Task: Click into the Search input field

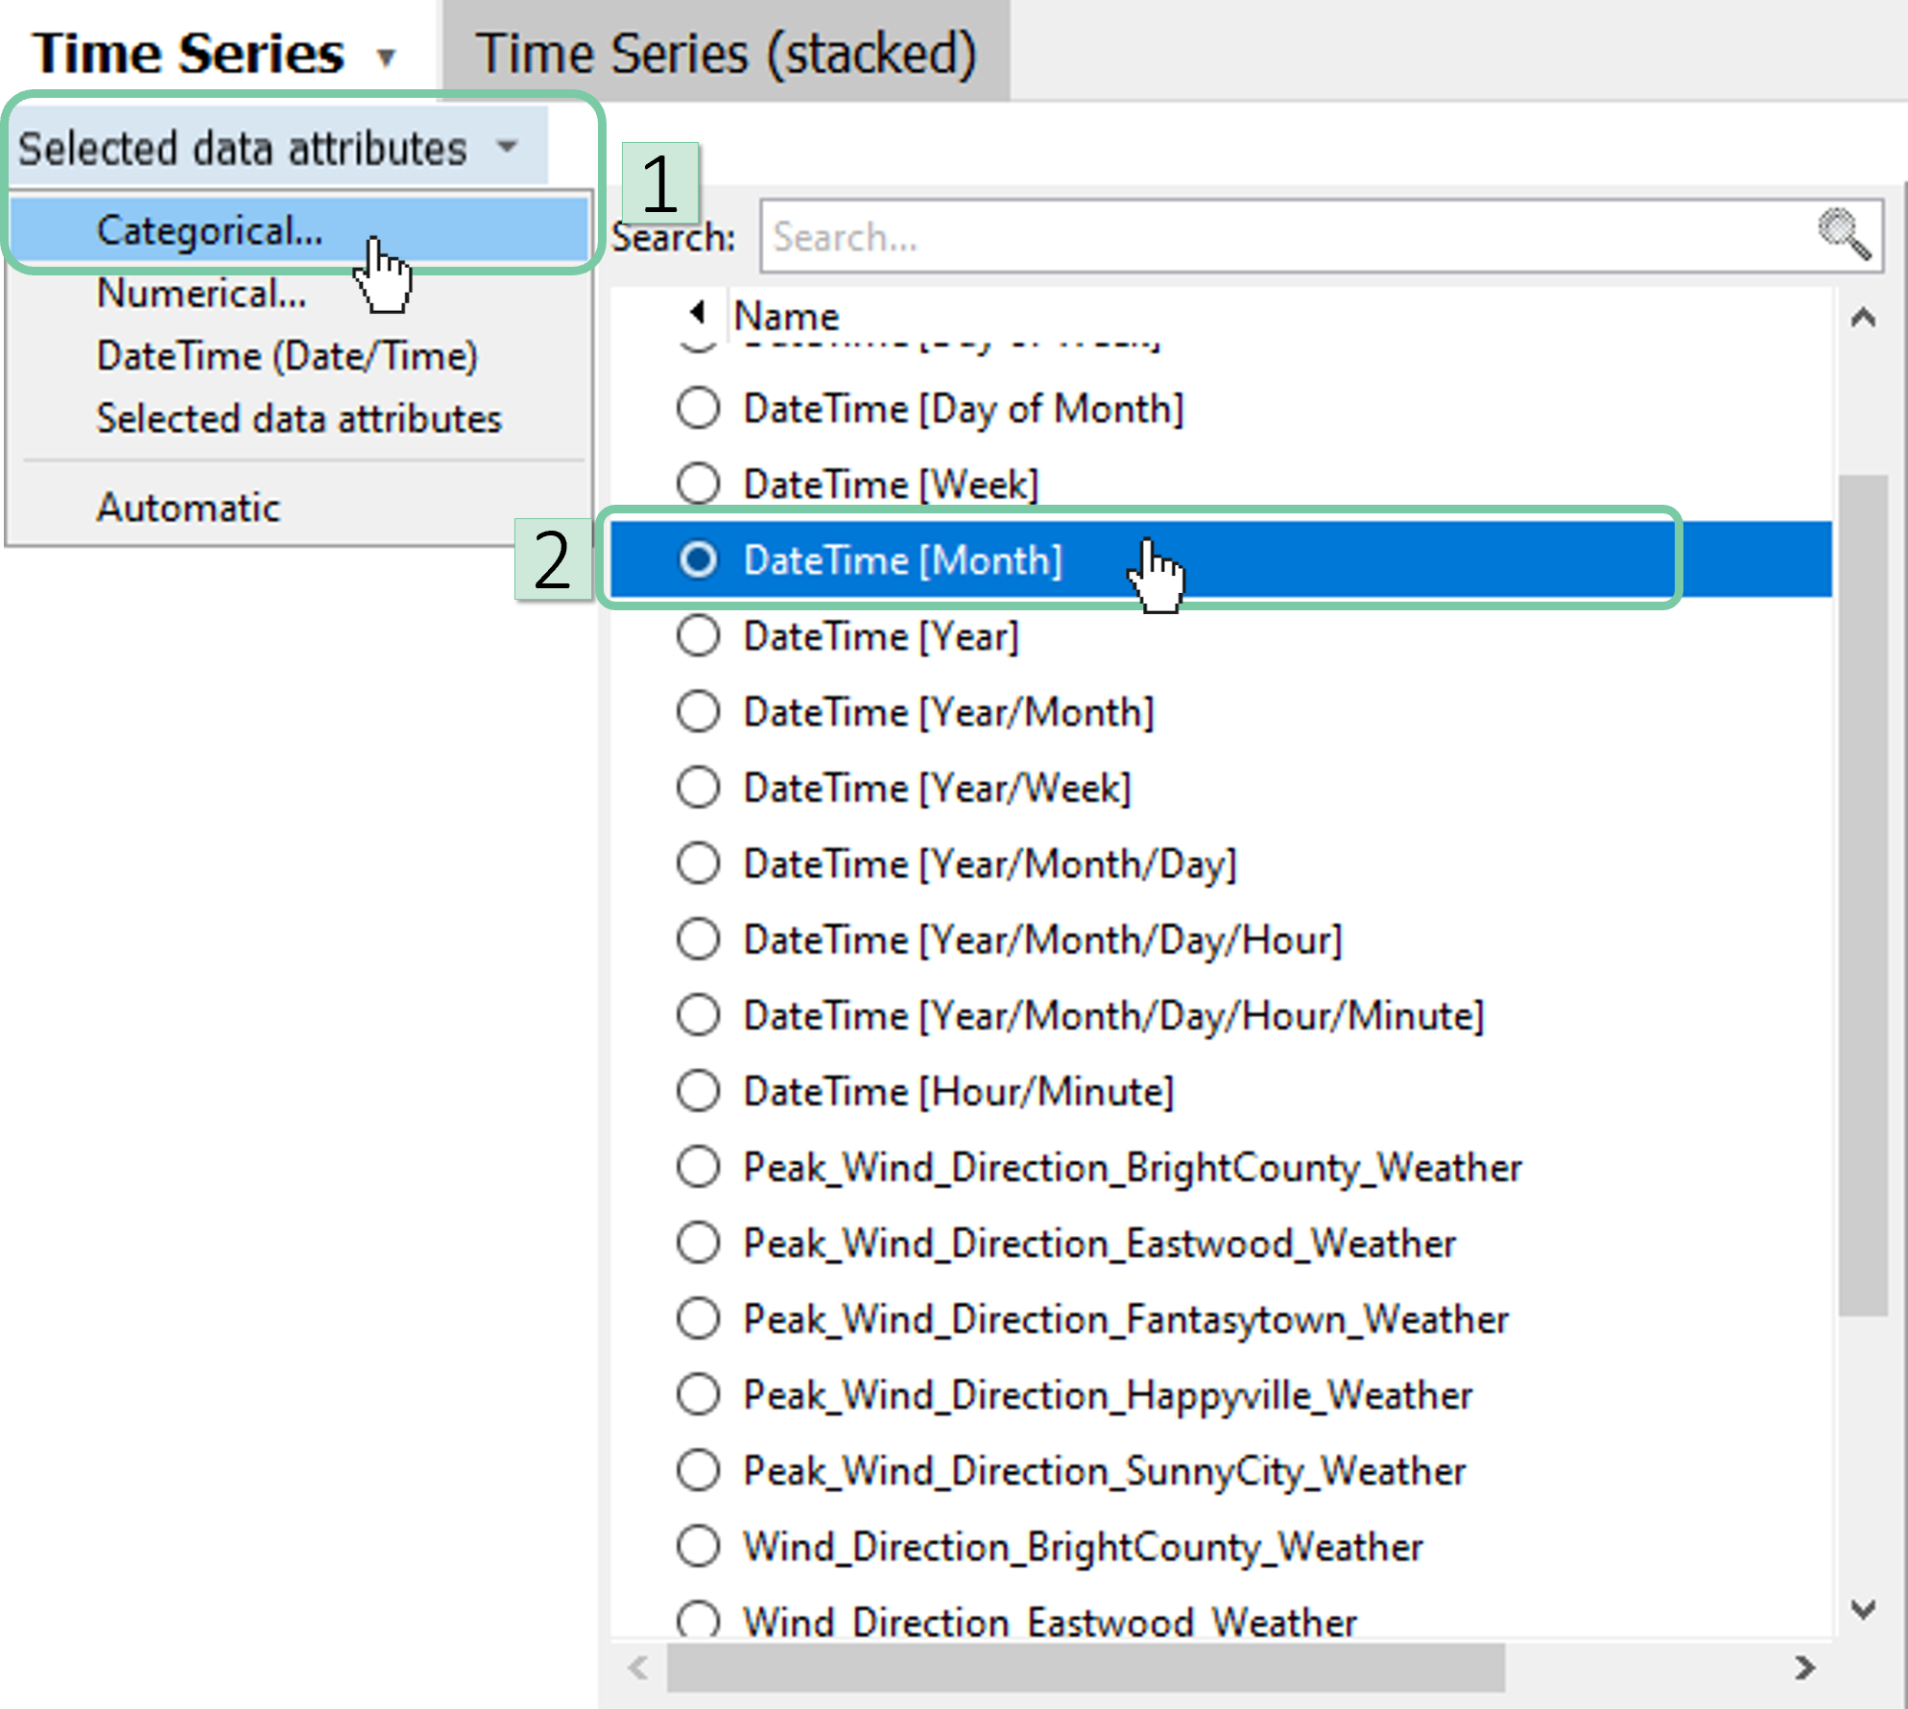Action: [1286, 236]
